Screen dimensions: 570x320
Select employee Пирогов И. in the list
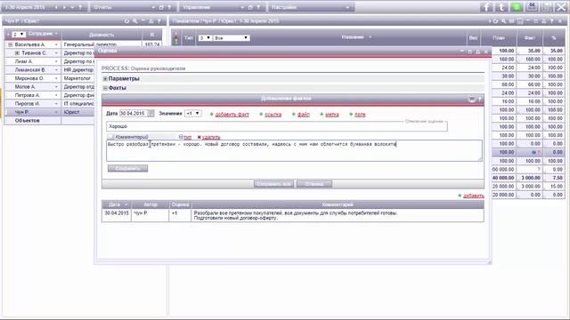[x=28, y=104]
